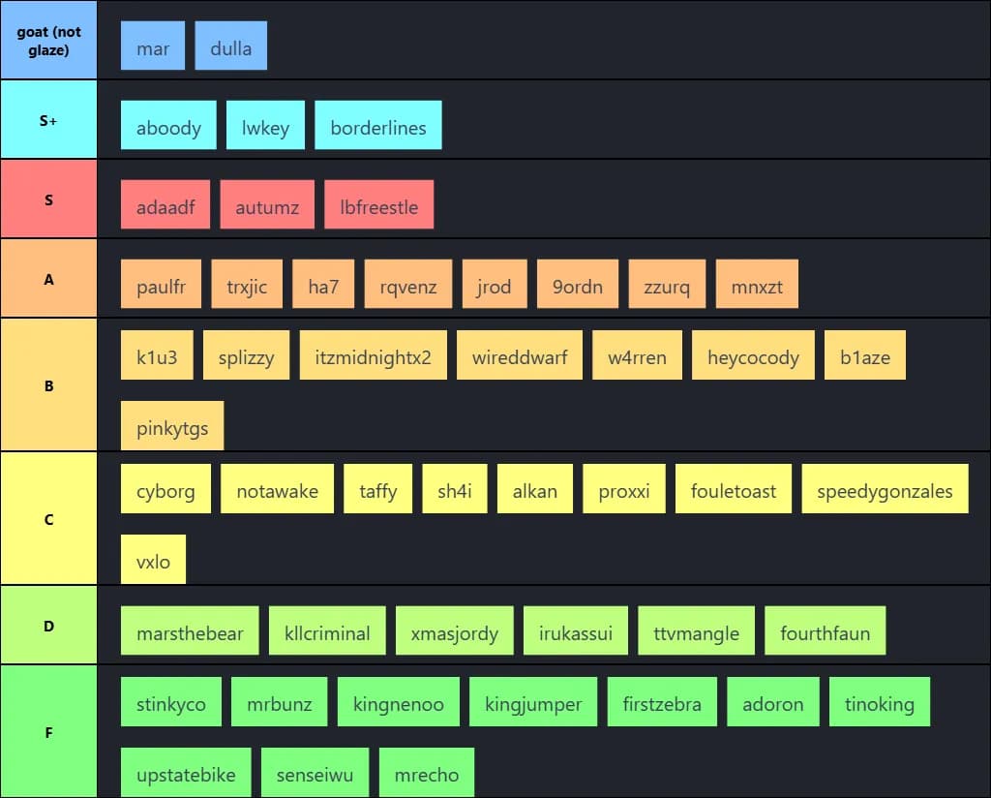Click the dulla name tile
Screen dimensions: 991x798
tap(231, 46)
